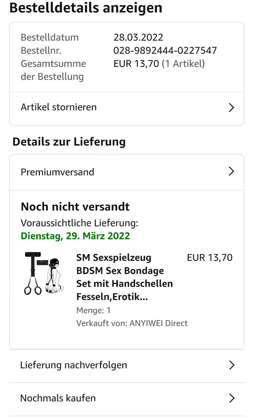Click the chevron next to Artikel stornieren
The width and height of the screenshot is (253, 419).
pyautogui.click(x=231, y=108)
